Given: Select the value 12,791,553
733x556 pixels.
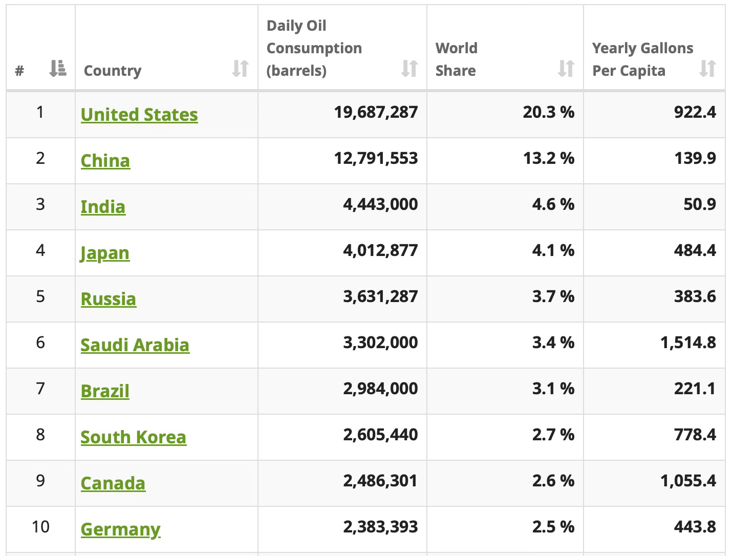Looking at the screenshot, I should point(376,158).
